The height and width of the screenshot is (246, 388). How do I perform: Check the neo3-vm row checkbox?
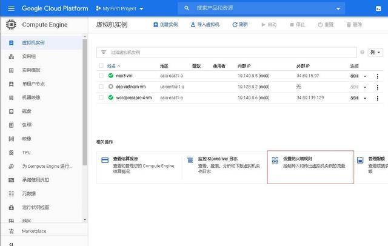pos(101,75)
